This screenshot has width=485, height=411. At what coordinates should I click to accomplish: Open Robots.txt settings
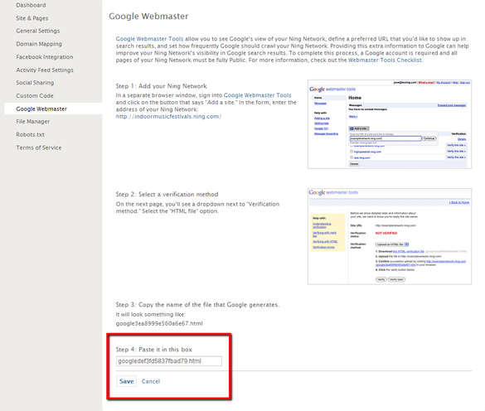[x=31, y=134]
